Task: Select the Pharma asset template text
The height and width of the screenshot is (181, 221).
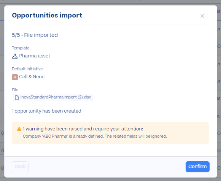Action: (35, 56)
